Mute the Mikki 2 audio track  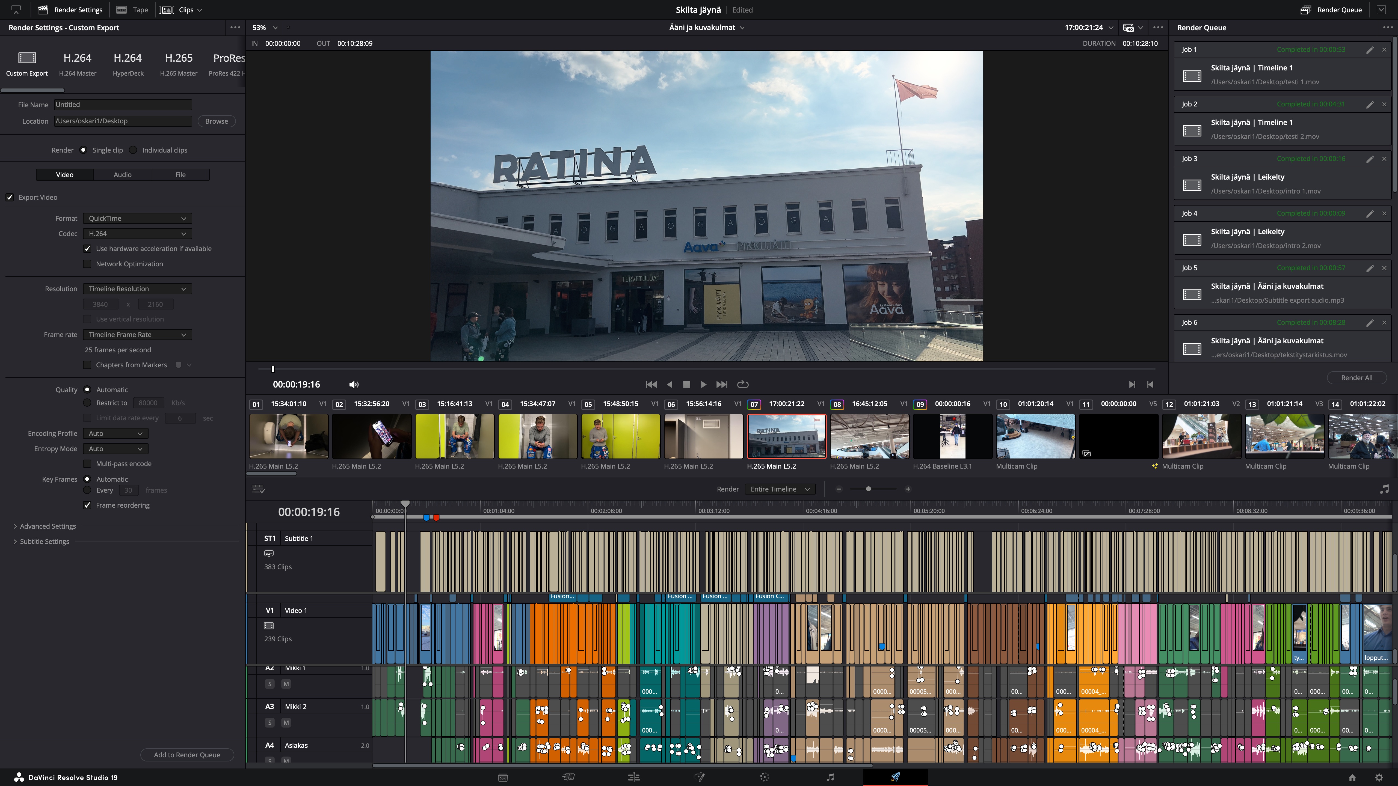pyautogui.click(x=286, y=723)
